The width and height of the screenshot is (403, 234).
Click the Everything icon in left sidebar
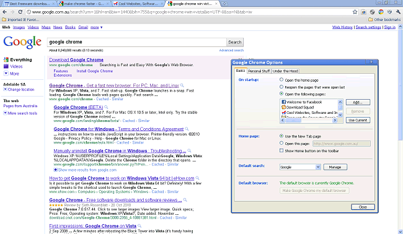click(x=6, y=60)
